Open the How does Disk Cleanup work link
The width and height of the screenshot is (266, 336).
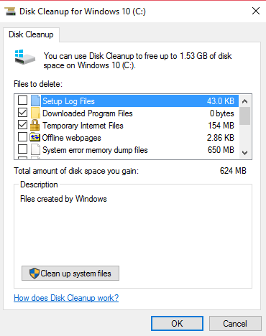pyautogui.click(x=66, y=298)
